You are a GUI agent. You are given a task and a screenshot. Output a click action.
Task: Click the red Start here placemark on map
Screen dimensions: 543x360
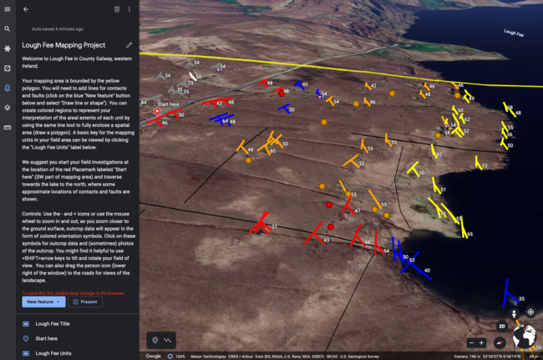[157, 110]
